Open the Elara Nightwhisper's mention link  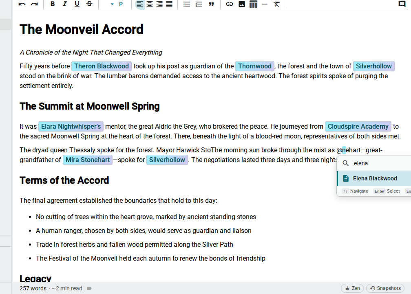pos(71,127)
